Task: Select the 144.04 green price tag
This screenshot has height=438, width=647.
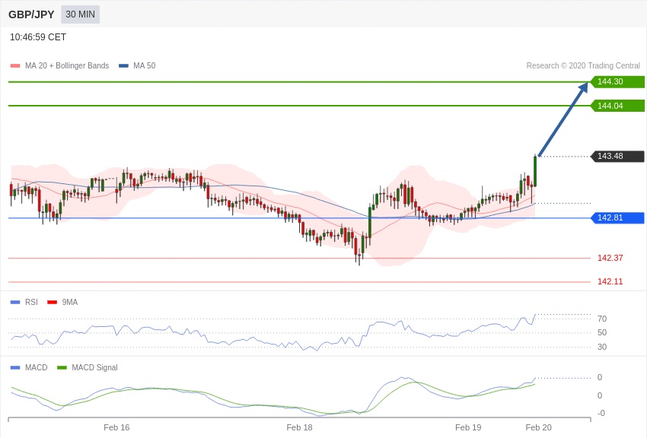Action: [x=617, y=106]
